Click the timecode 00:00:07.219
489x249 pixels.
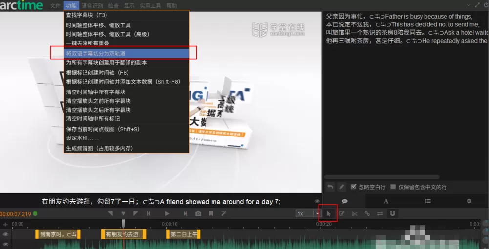pyautogui.click(x=16, y=214)
